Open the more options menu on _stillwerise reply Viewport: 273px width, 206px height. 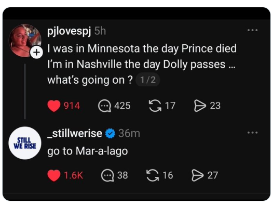click(x=252, y=133)
